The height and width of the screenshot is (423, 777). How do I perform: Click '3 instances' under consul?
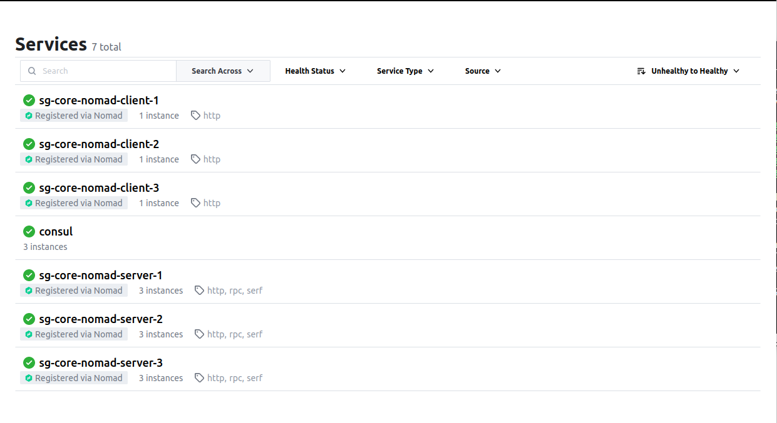pos(45,247)
